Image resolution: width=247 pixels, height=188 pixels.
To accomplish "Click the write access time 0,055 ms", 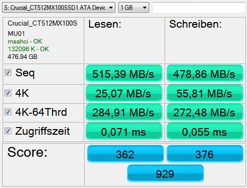I will click(x=205, y=132).
